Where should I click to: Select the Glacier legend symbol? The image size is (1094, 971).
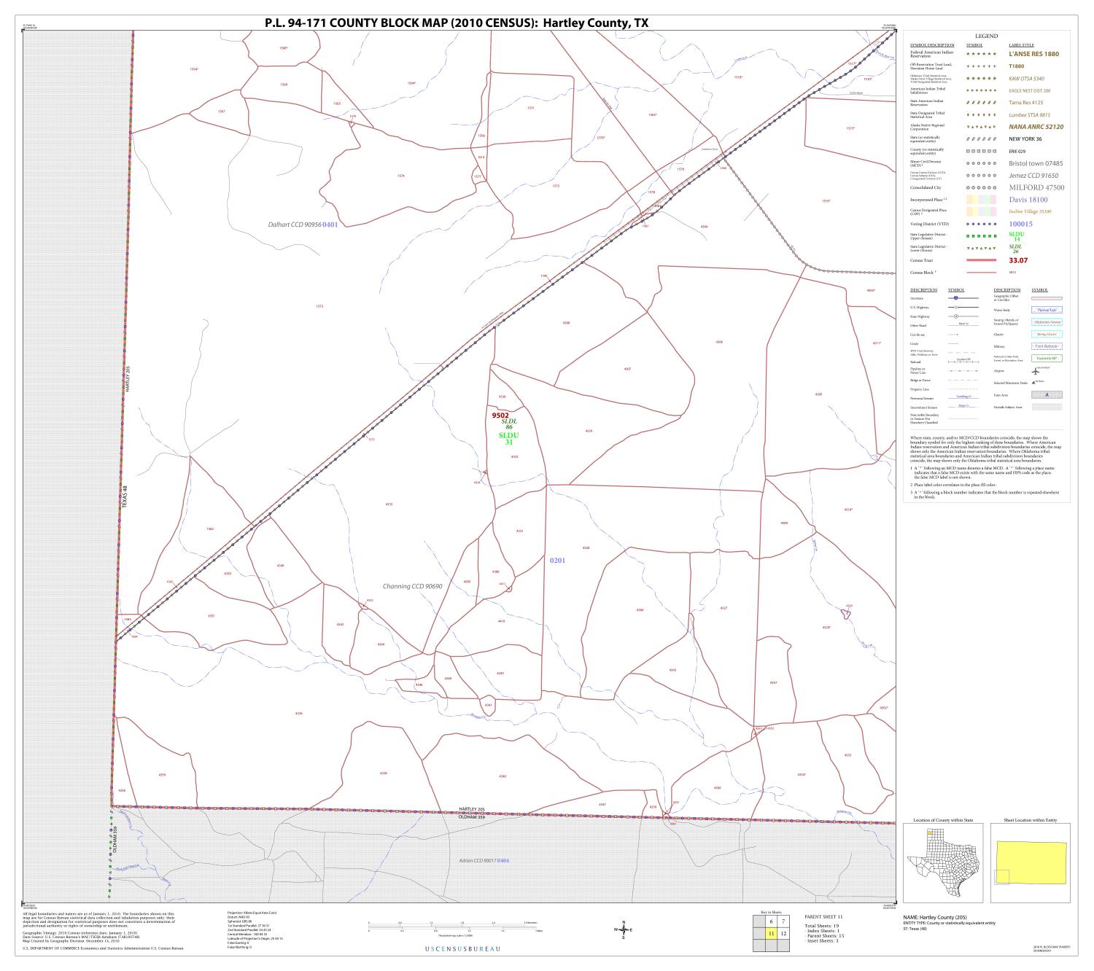coord(1047,335)
